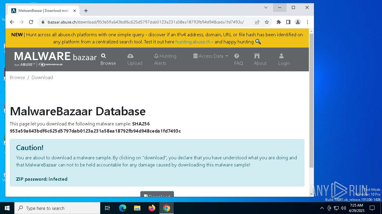
Task: Click the Download breadcrumb
Action: (x=42, y=77)
